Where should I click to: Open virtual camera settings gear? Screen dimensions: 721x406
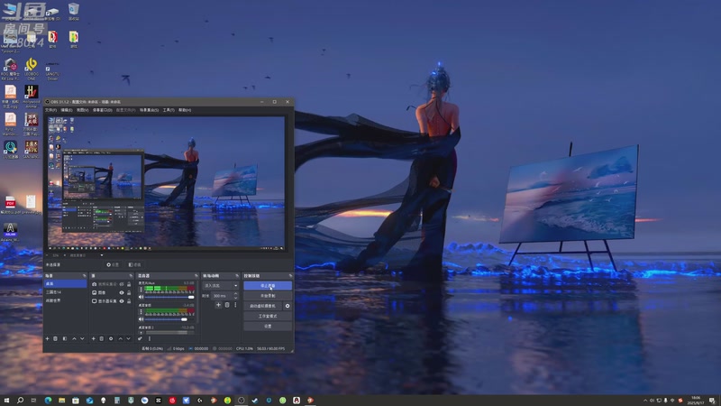tap(287, 306)
